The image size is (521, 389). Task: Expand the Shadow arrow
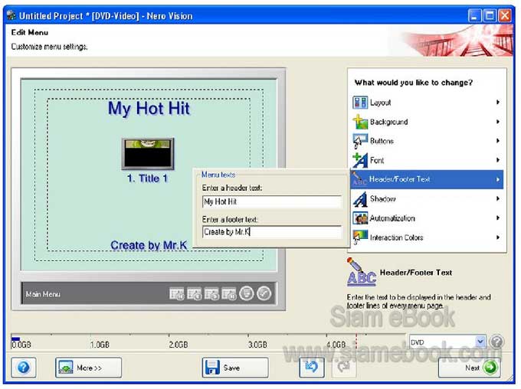click(x=498, y=198)
